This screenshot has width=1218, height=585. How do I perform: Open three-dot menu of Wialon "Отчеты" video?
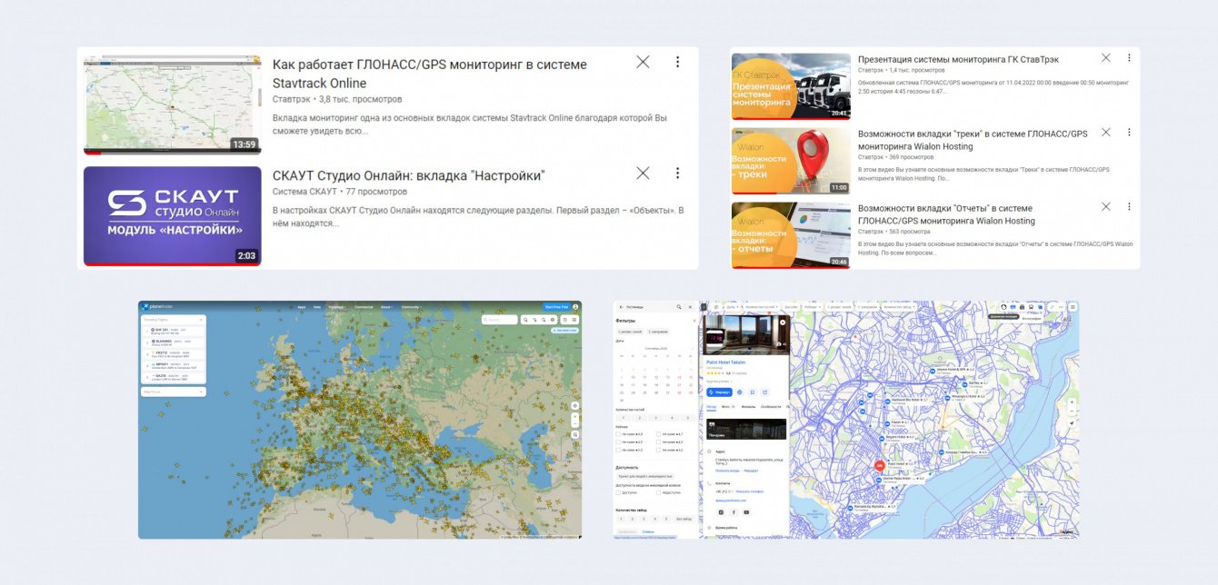[x=1129, y=206]
